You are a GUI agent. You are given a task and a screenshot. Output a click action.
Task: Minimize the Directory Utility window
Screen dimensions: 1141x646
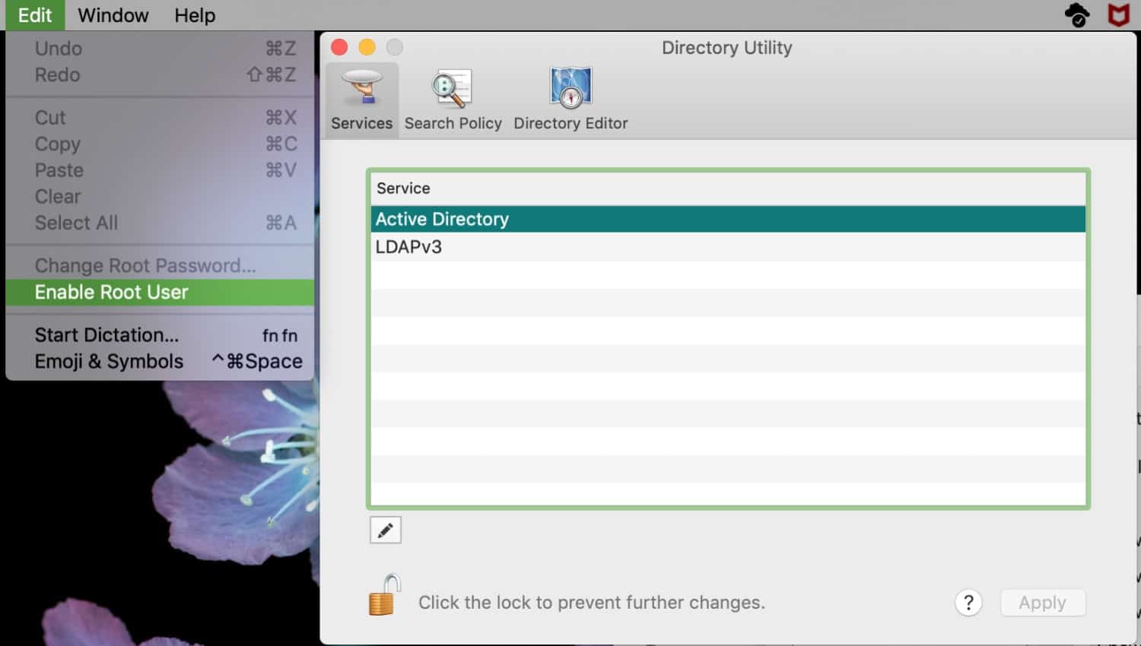click(x=367, y=47)
